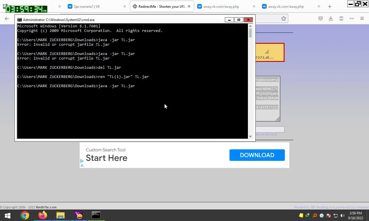
Task: Click the cmd vertical scrollbar thumb
Action: [x=250, y=33]
